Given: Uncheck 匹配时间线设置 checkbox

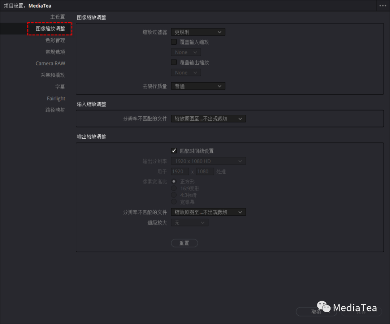Looking at the screenshot, I should click(174, 151).
